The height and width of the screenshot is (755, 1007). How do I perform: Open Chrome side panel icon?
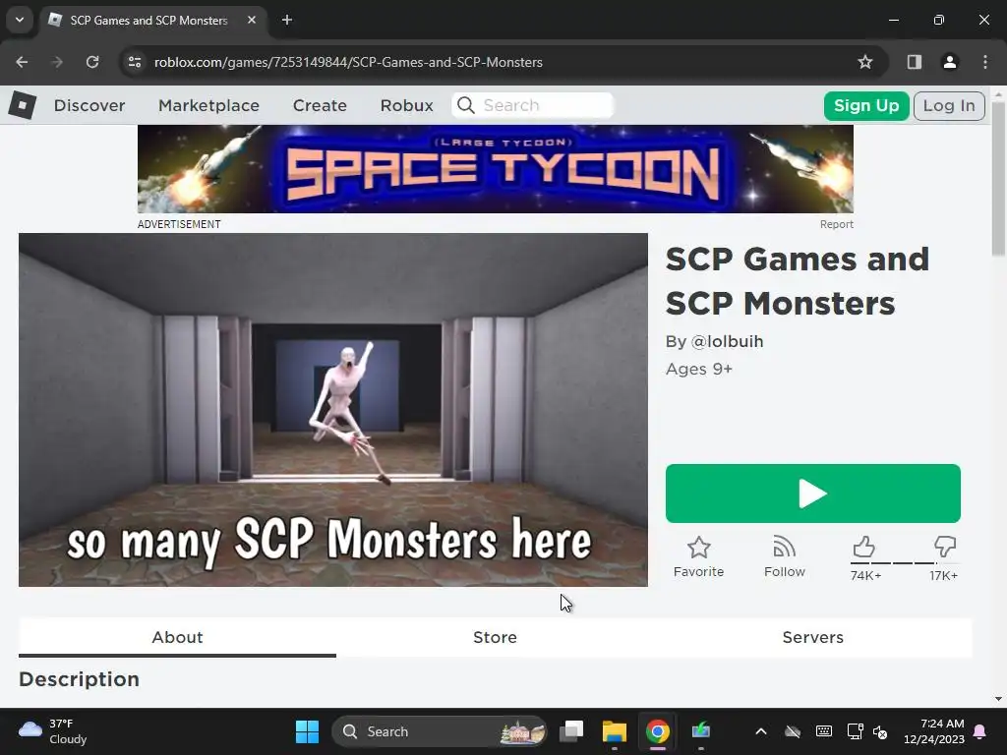point(914,62)
